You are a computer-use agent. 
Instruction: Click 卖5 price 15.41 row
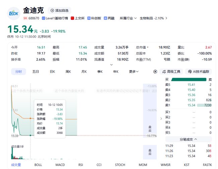pyautogui.click(x=188, y=85)
